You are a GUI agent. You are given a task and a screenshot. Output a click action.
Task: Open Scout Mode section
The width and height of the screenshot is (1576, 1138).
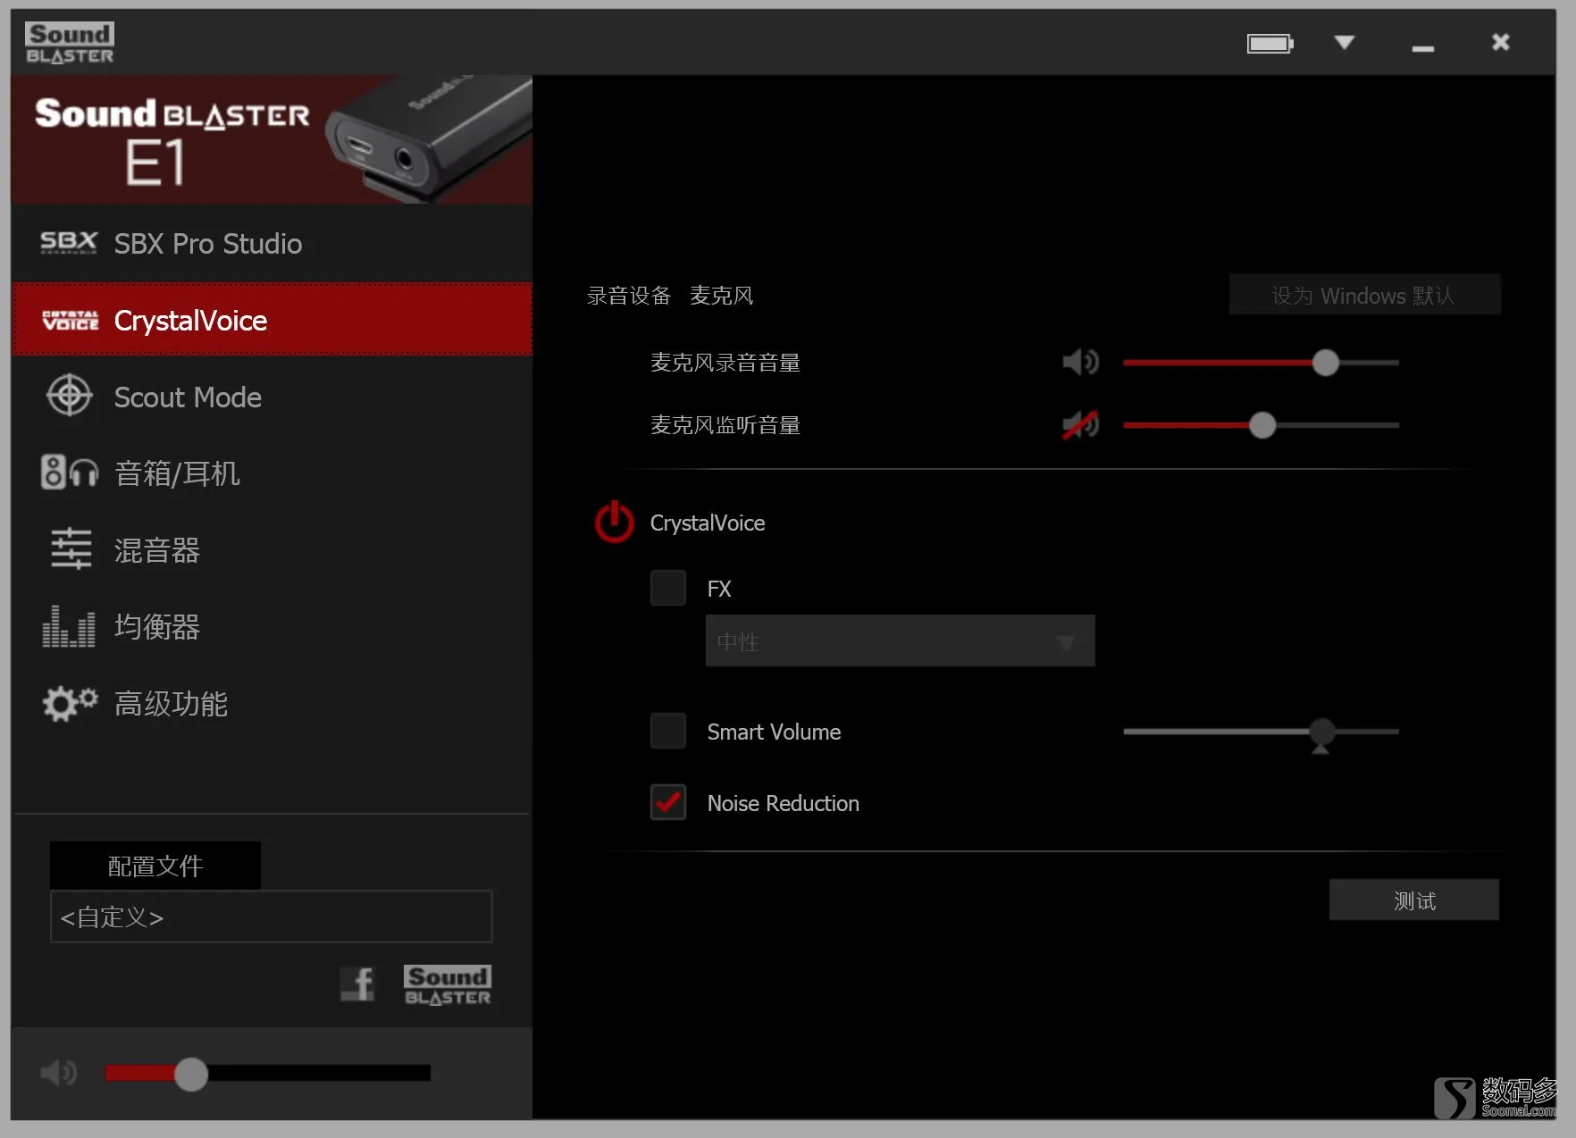click(x=272, y=397)
